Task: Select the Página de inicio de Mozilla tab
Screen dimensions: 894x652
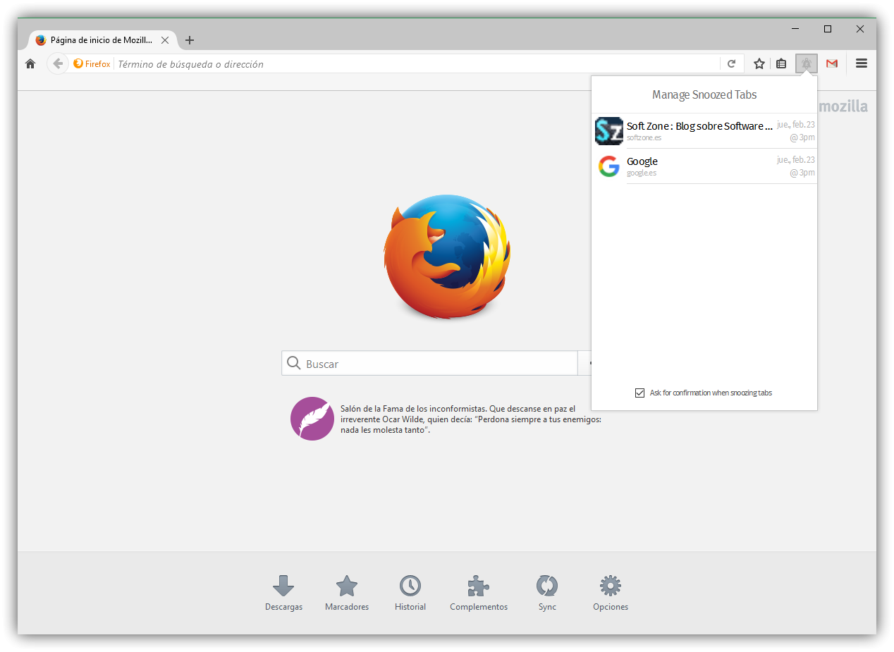Action: click(102, 40)
